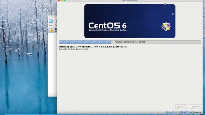The height and width of the screenshot is (115, 205).
Task: Click the Back button in installer
Action: pos(181,107)
